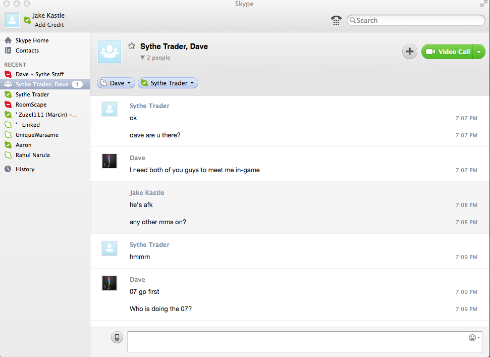
Task: Open the Sythe Trader participant dropdown
Action: pos(168,83)
